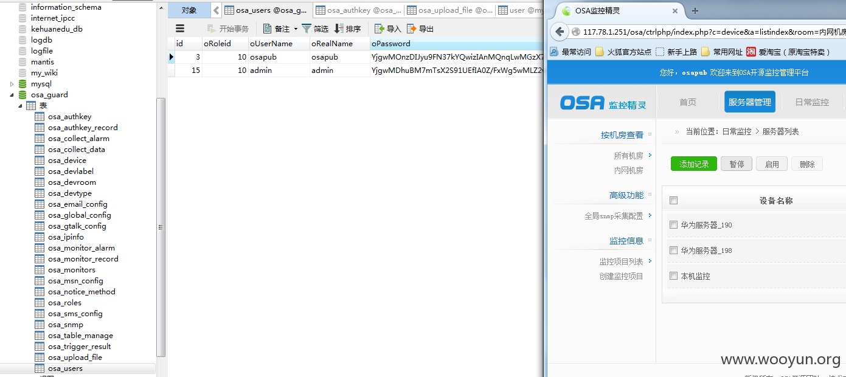Screen dimensions: 846x377
Task: Check the 华为服务器_198 checkbox
Action: point(673,251)
